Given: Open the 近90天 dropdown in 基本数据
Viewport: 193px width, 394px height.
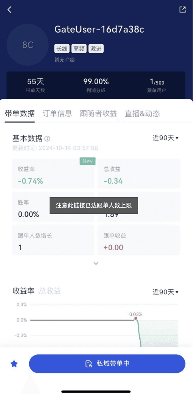Looking at the screenshot, I should (x=165, y=138).
